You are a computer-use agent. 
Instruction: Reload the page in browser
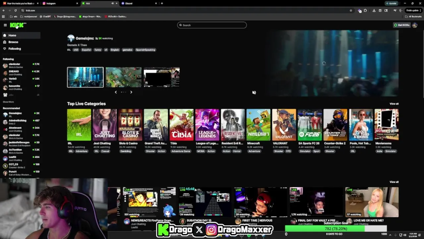tap(15, 10)
